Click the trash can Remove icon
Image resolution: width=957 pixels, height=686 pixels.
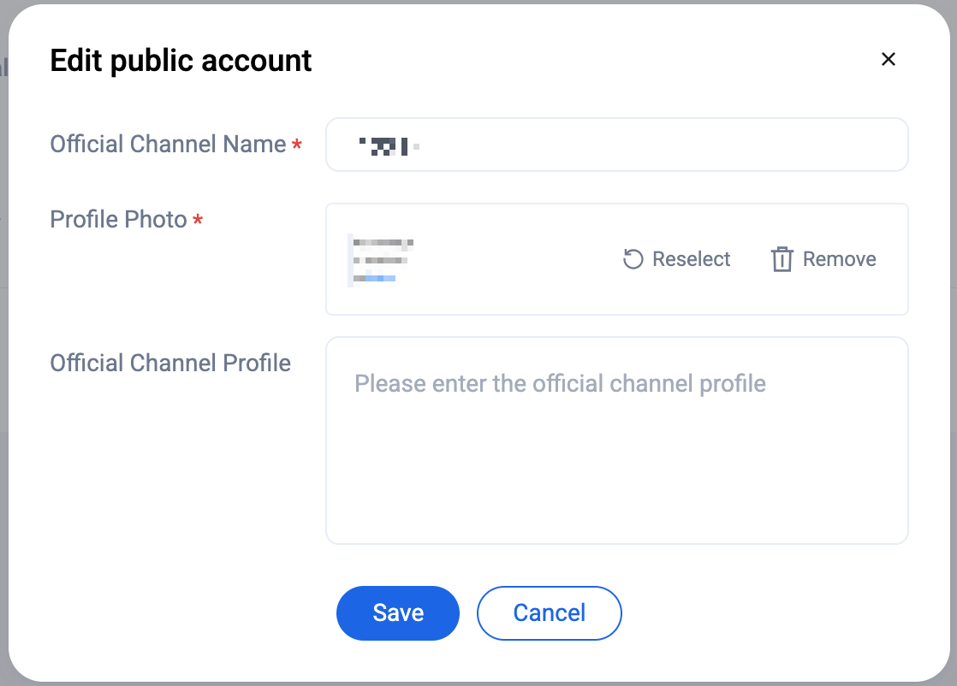tap(782, 259)
